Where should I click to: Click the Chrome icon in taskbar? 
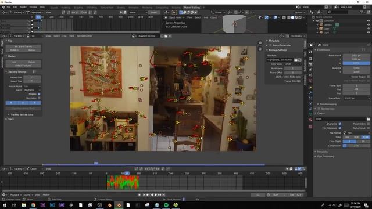[33, 205]
